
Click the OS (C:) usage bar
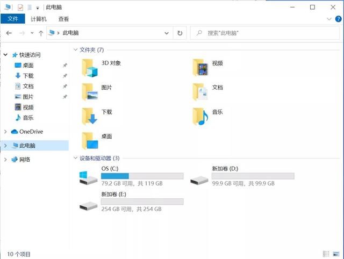[x=142, y=176]
